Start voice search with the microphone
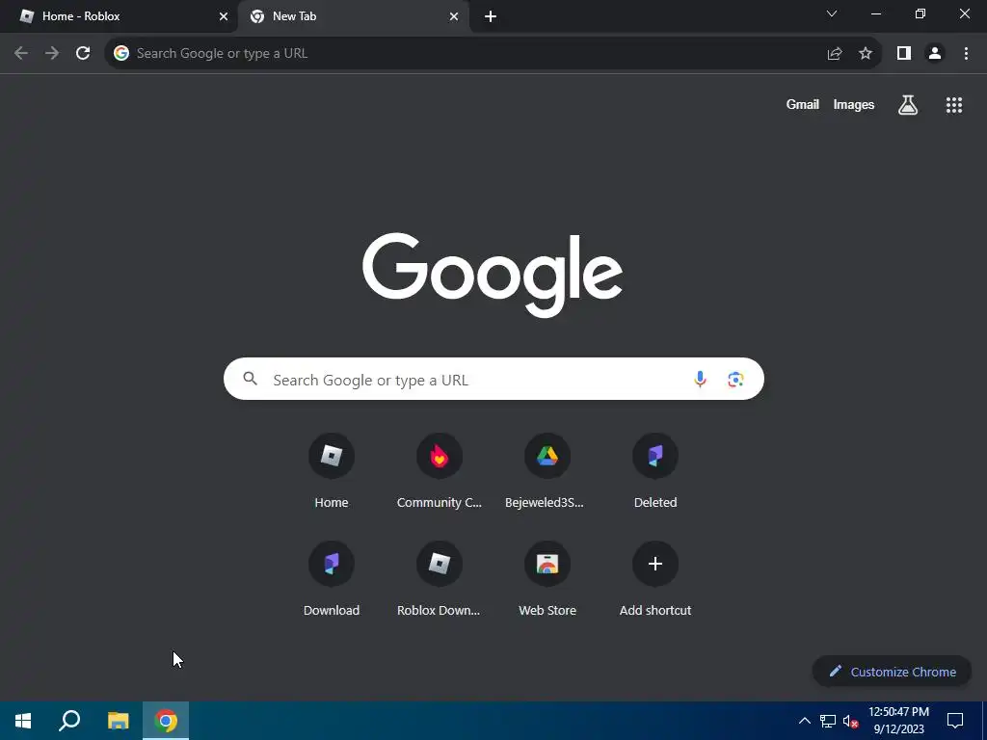This screenshot has height=740, width=987. click(x=700, y=379)
